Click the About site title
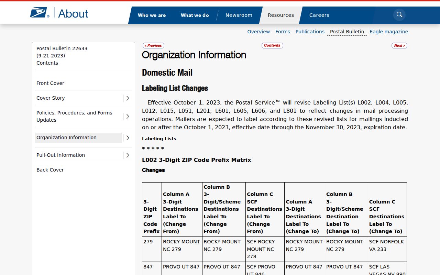 coord(73,13)
